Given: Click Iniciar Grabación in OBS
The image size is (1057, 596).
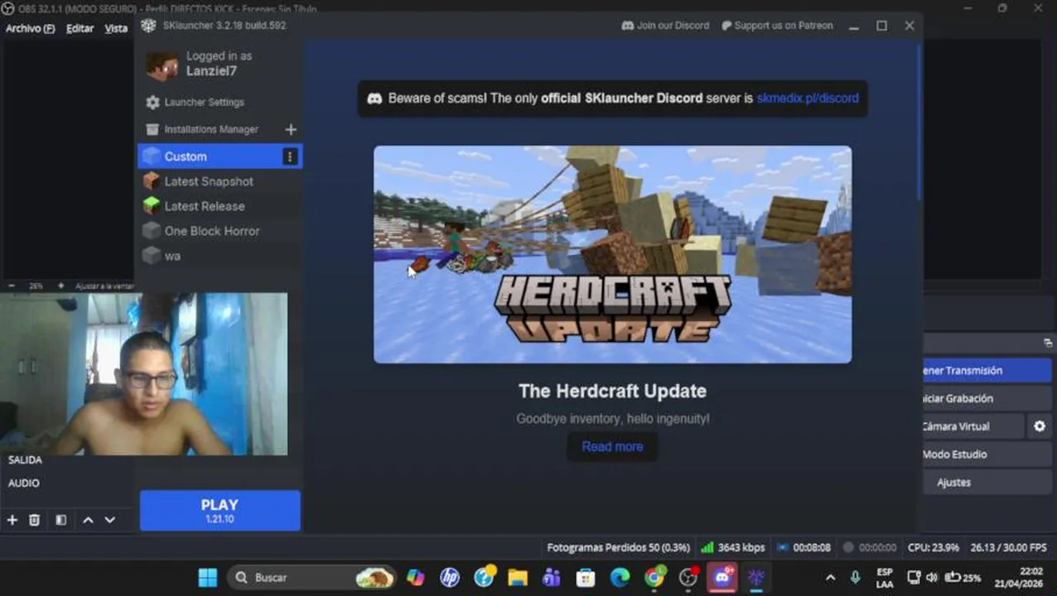Looking at the screenshot, I should coord(987,398).
